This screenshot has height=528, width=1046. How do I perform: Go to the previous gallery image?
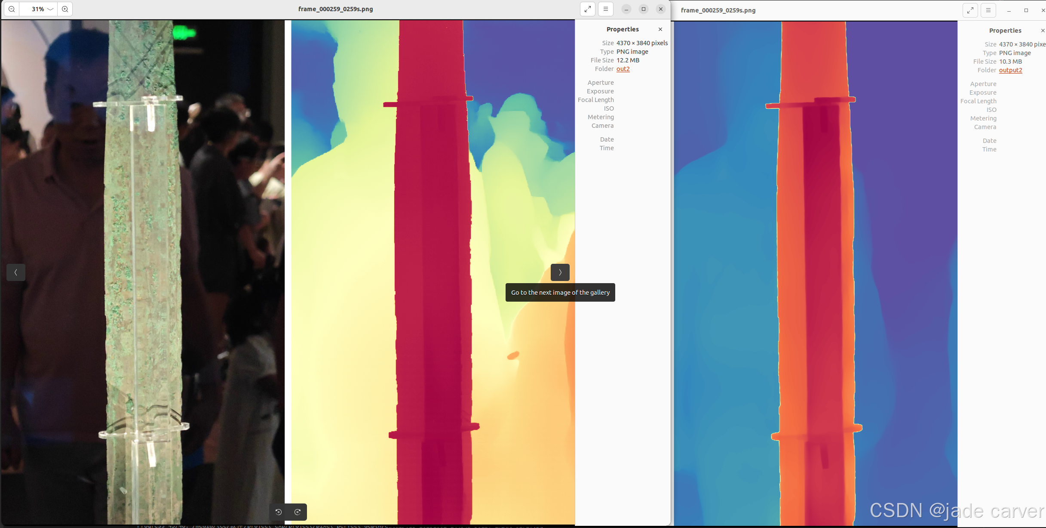click(16, 272)
